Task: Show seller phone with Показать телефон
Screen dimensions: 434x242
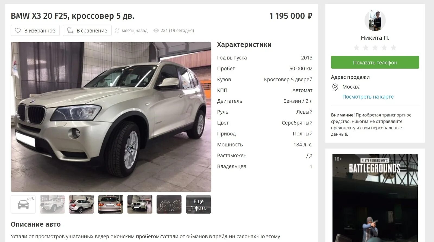Action: (x=375, y=62)
